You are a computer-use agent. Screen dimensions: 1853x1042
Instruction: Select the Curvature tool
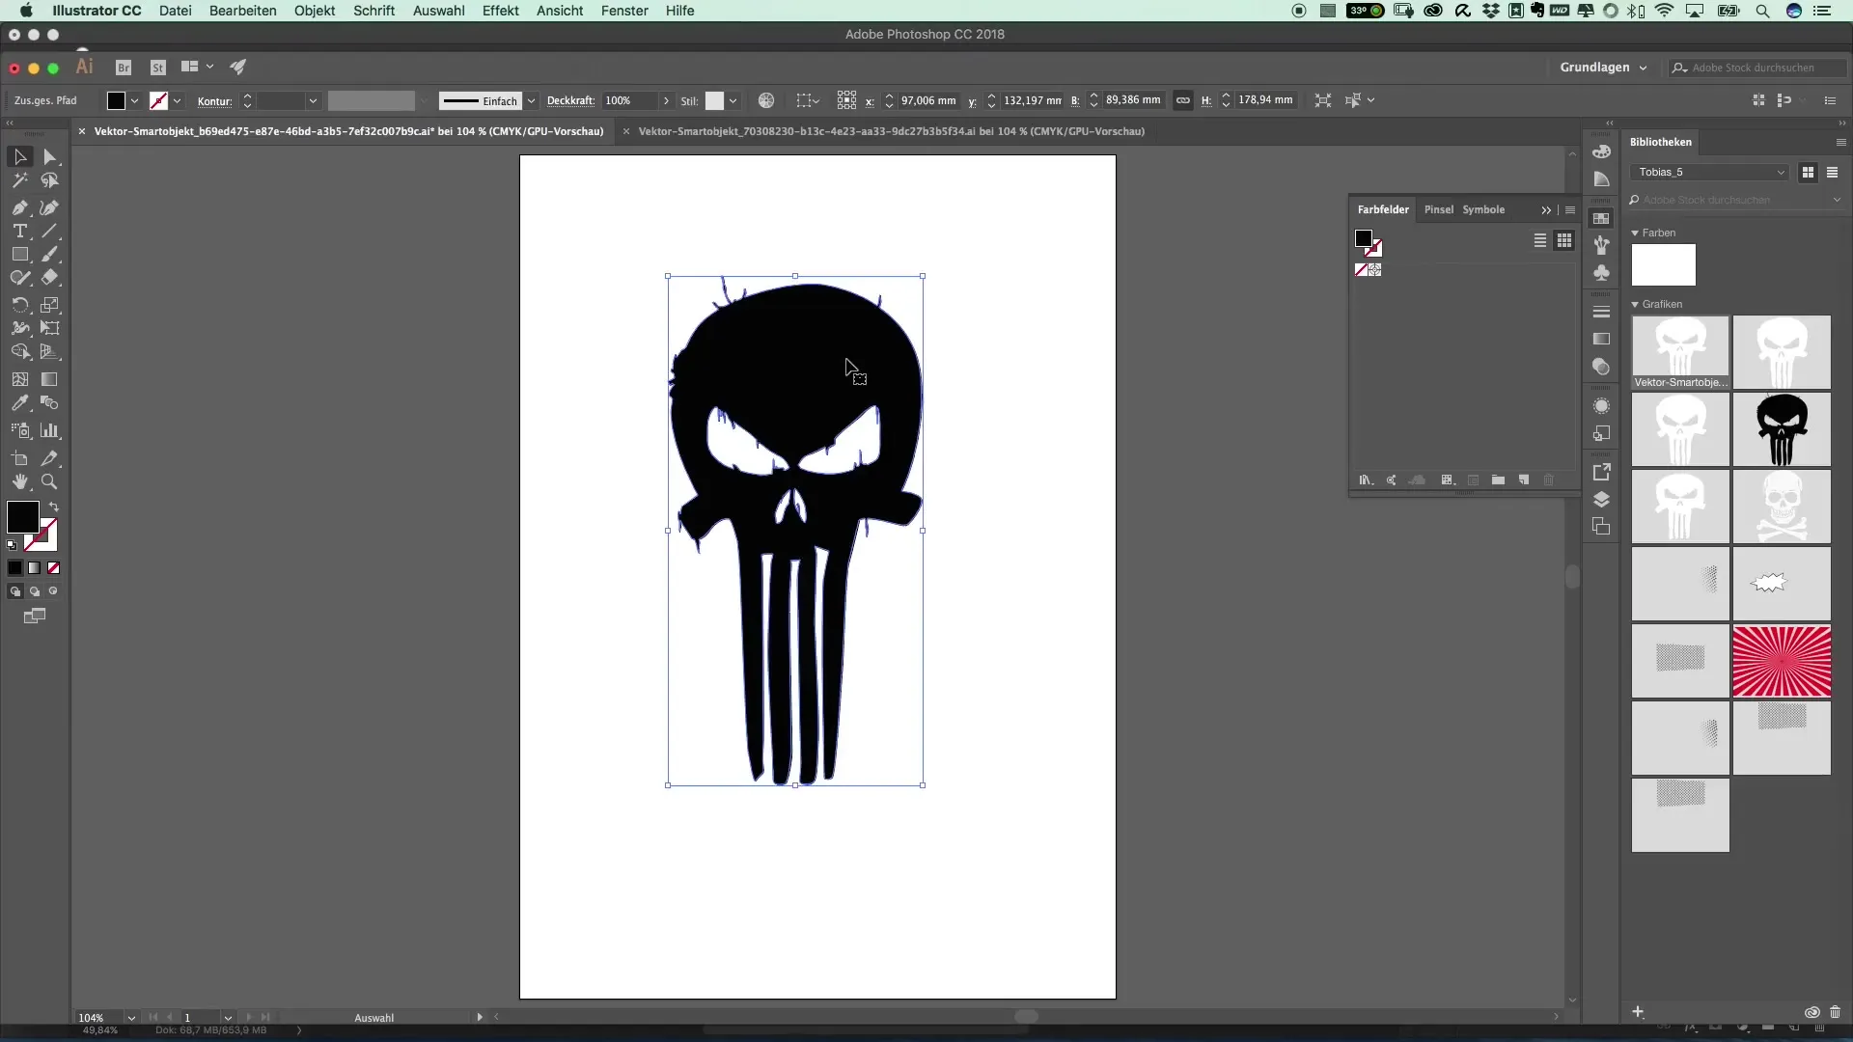click(50, 207)
